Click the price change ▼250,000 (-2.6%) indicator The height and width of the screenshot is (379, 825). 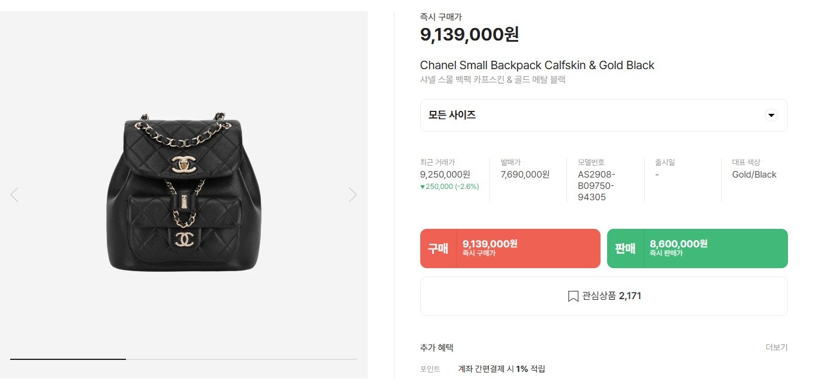tap(450, 187)
